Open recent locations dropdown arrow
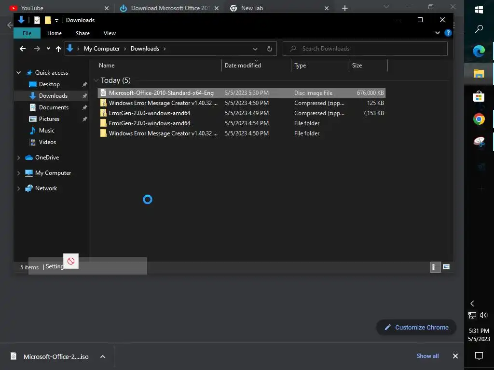 pos(48,49)
